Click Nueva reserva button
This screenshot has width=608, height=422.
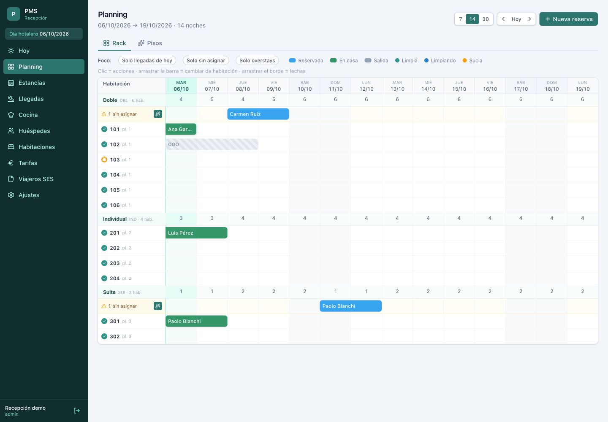coord(568,19)
